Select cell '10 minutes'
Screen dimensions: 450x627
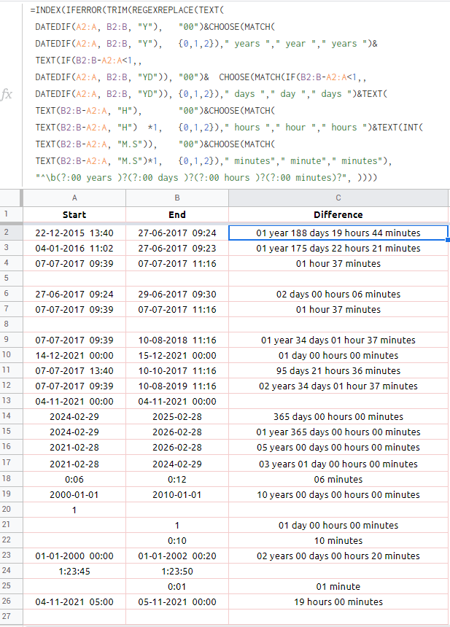pos(338,541)
